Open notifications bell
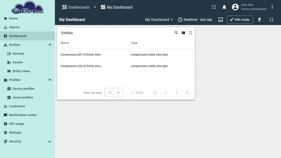Screen dimensions: 281x158 [x=224, y=7]
